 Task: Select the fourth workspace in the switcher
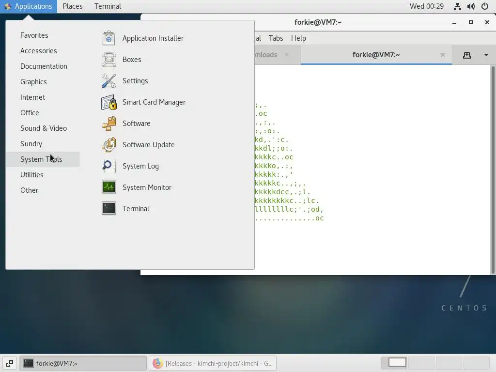coord(477,363)
